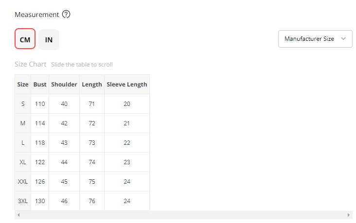Image resolution: width=356 pixels, height=223 pixels.
Task: Click the Length column header
Action: point(92,85)
